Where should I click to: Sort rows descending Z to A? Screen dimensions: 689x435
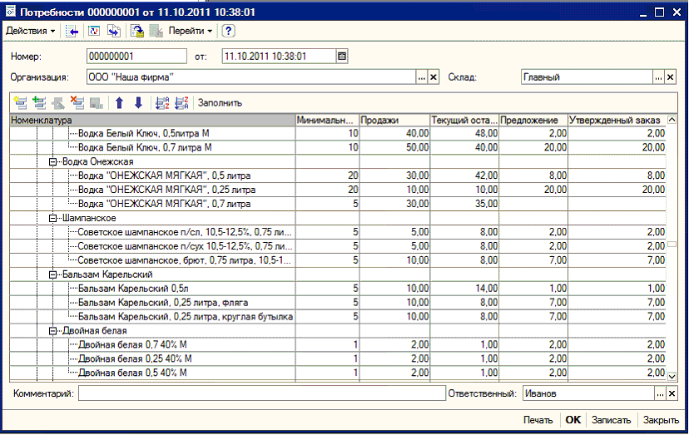click(x=181, y=103)
